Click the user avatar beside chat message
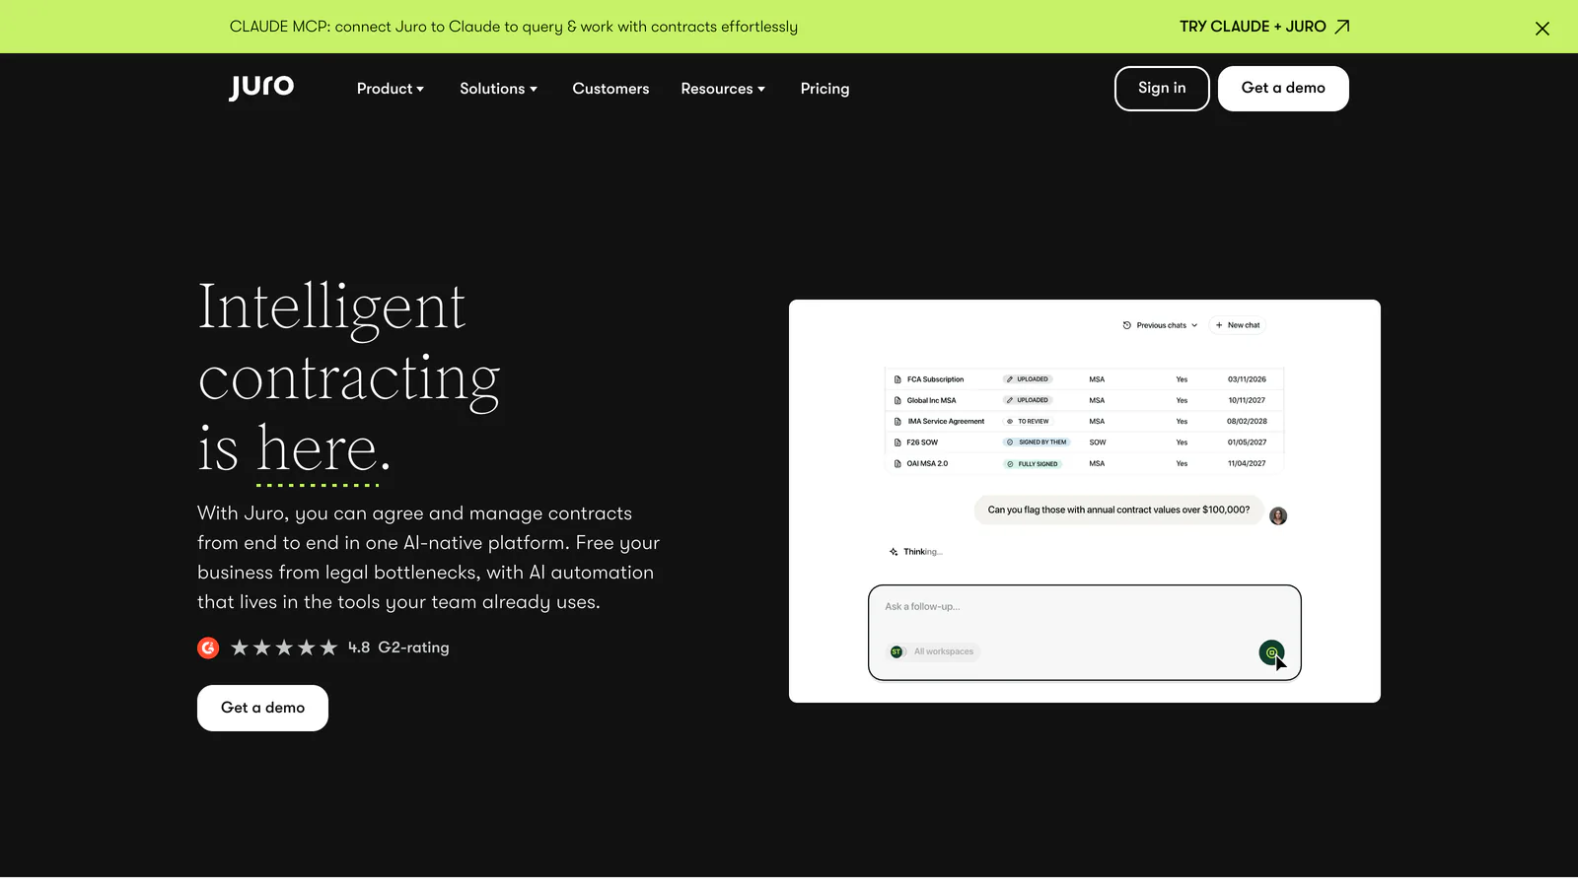 tap(1278, 516)
